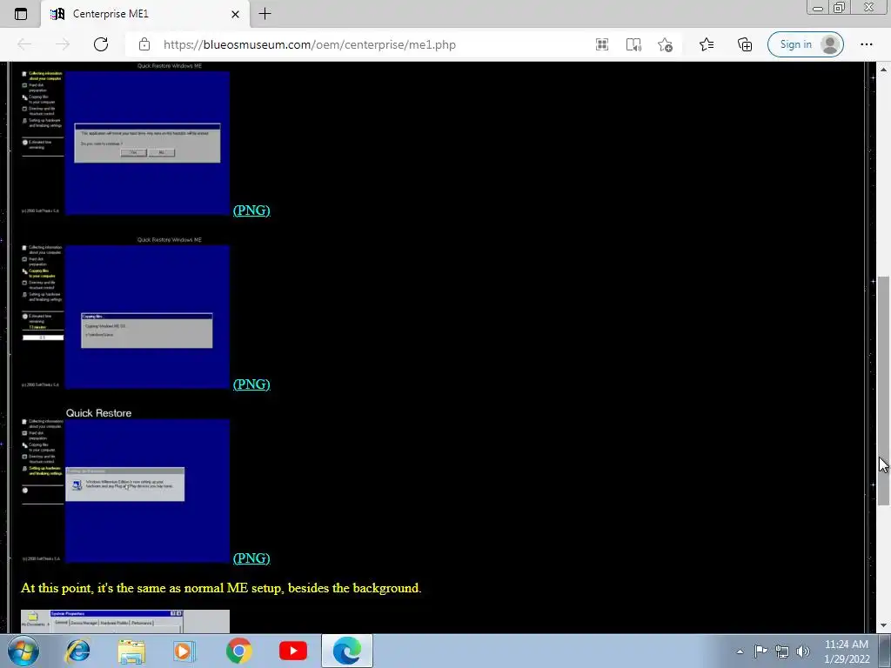Image resolution: width=891 pixels, height=668 pixels.
Task: Open the restore confirmation dialog thumbnail
Action: [125, 138]
